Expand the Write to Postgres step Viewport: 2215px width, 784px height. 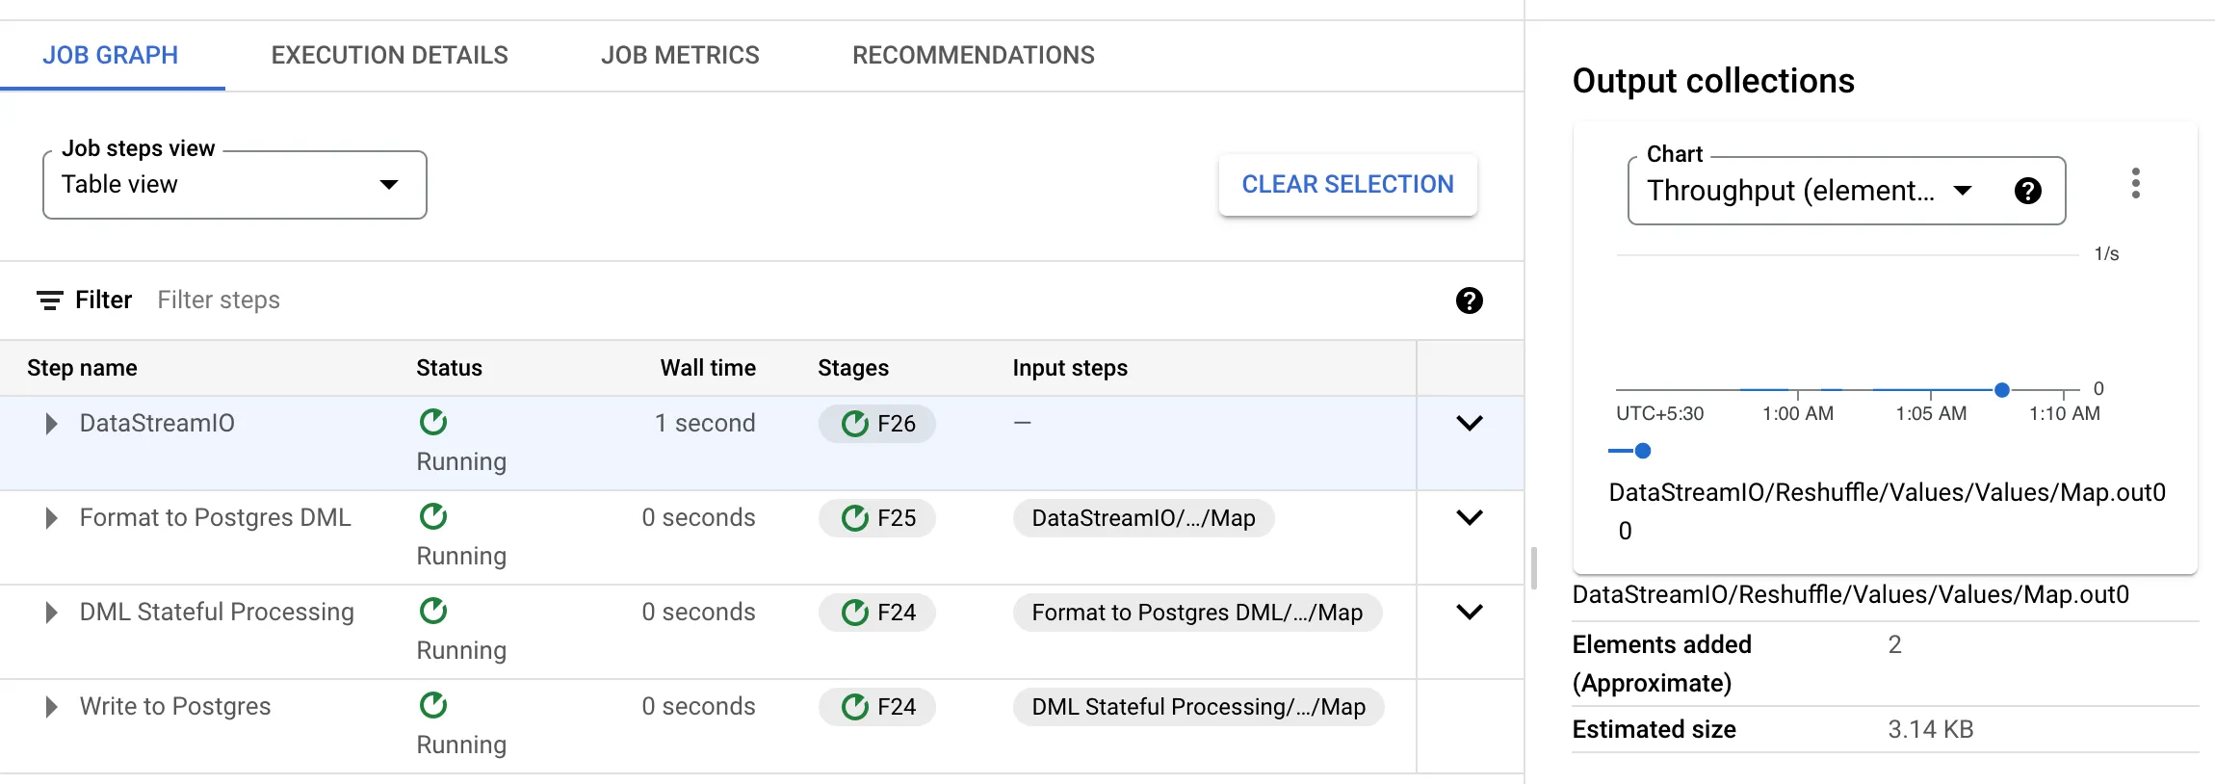click(52, 707)
